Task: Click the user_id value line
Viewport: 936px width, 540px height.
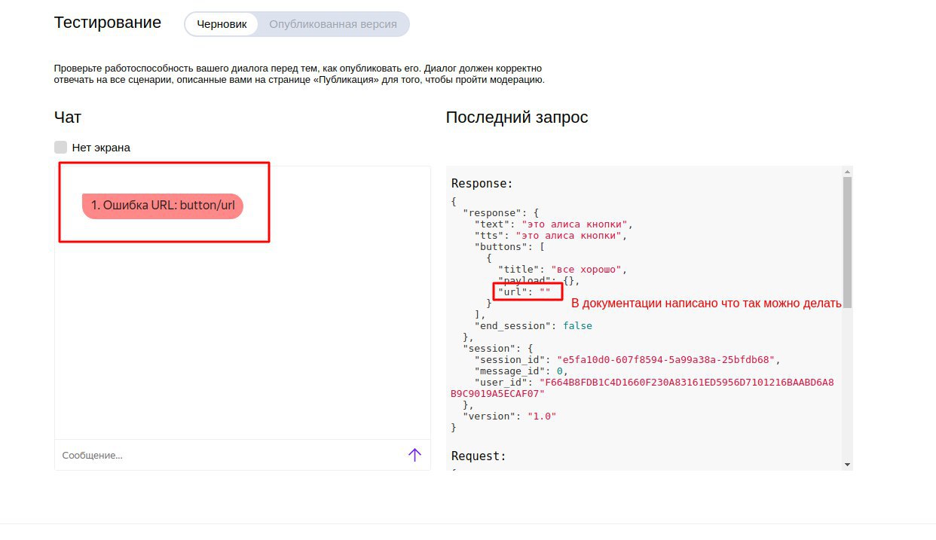Action: pyautogui.click(x=643, y=387)
